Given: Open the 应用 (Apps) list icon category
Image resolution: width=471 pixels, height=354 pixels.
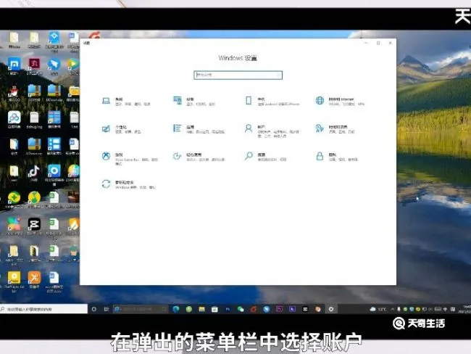Looking at the screenshot, I should [x=199, y=129].
